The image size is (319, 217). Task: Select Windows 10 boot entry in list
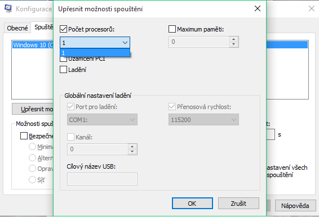(x=33, y=45)
